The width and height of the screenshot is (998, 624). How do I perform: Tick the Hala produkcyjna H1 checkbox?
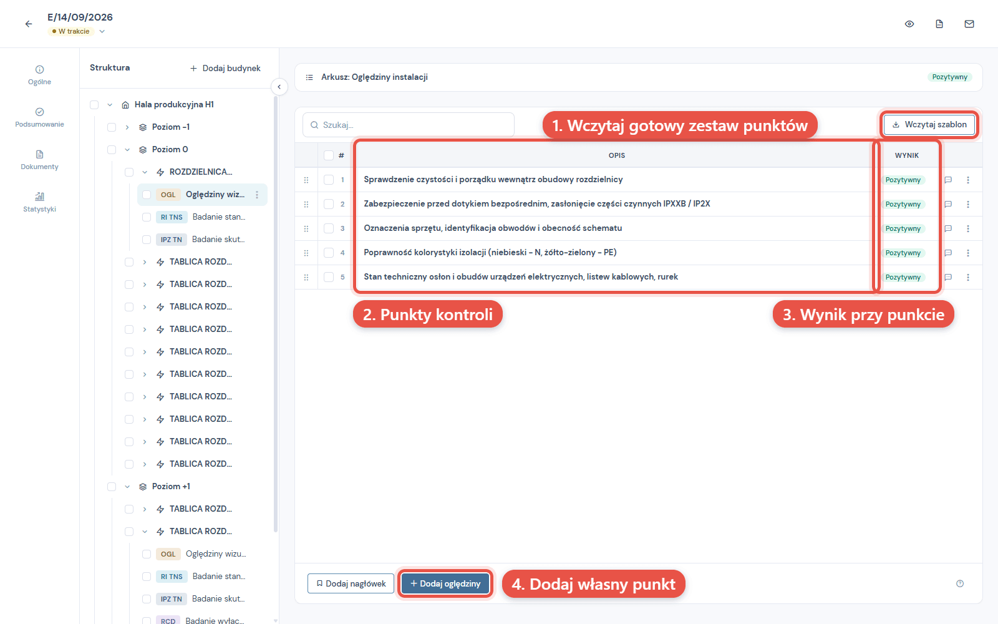pyautogui.click(x=94, y=105)
